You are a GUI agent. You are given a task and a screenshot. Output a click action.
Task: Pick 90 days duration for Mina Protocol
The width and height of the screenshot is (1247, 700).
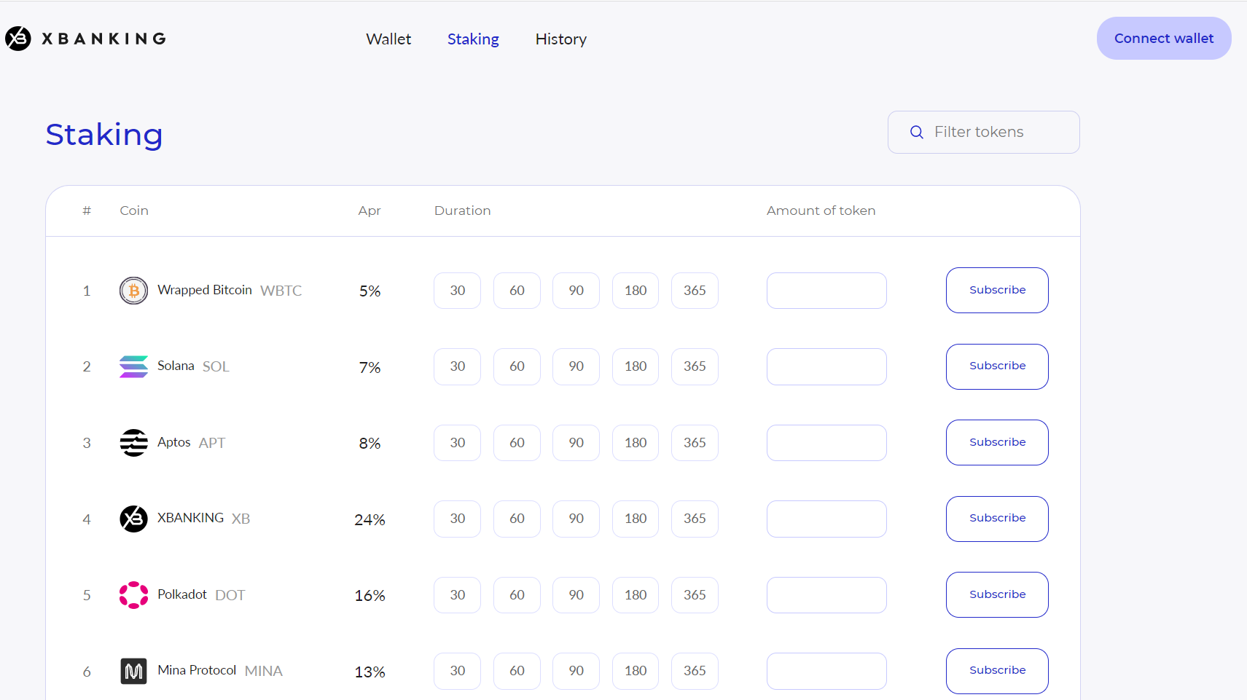pos(576,671)
